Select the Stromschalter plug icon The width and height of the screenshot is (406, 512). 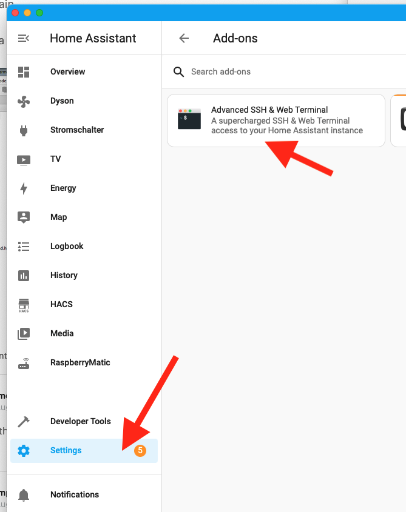[24, 130]
